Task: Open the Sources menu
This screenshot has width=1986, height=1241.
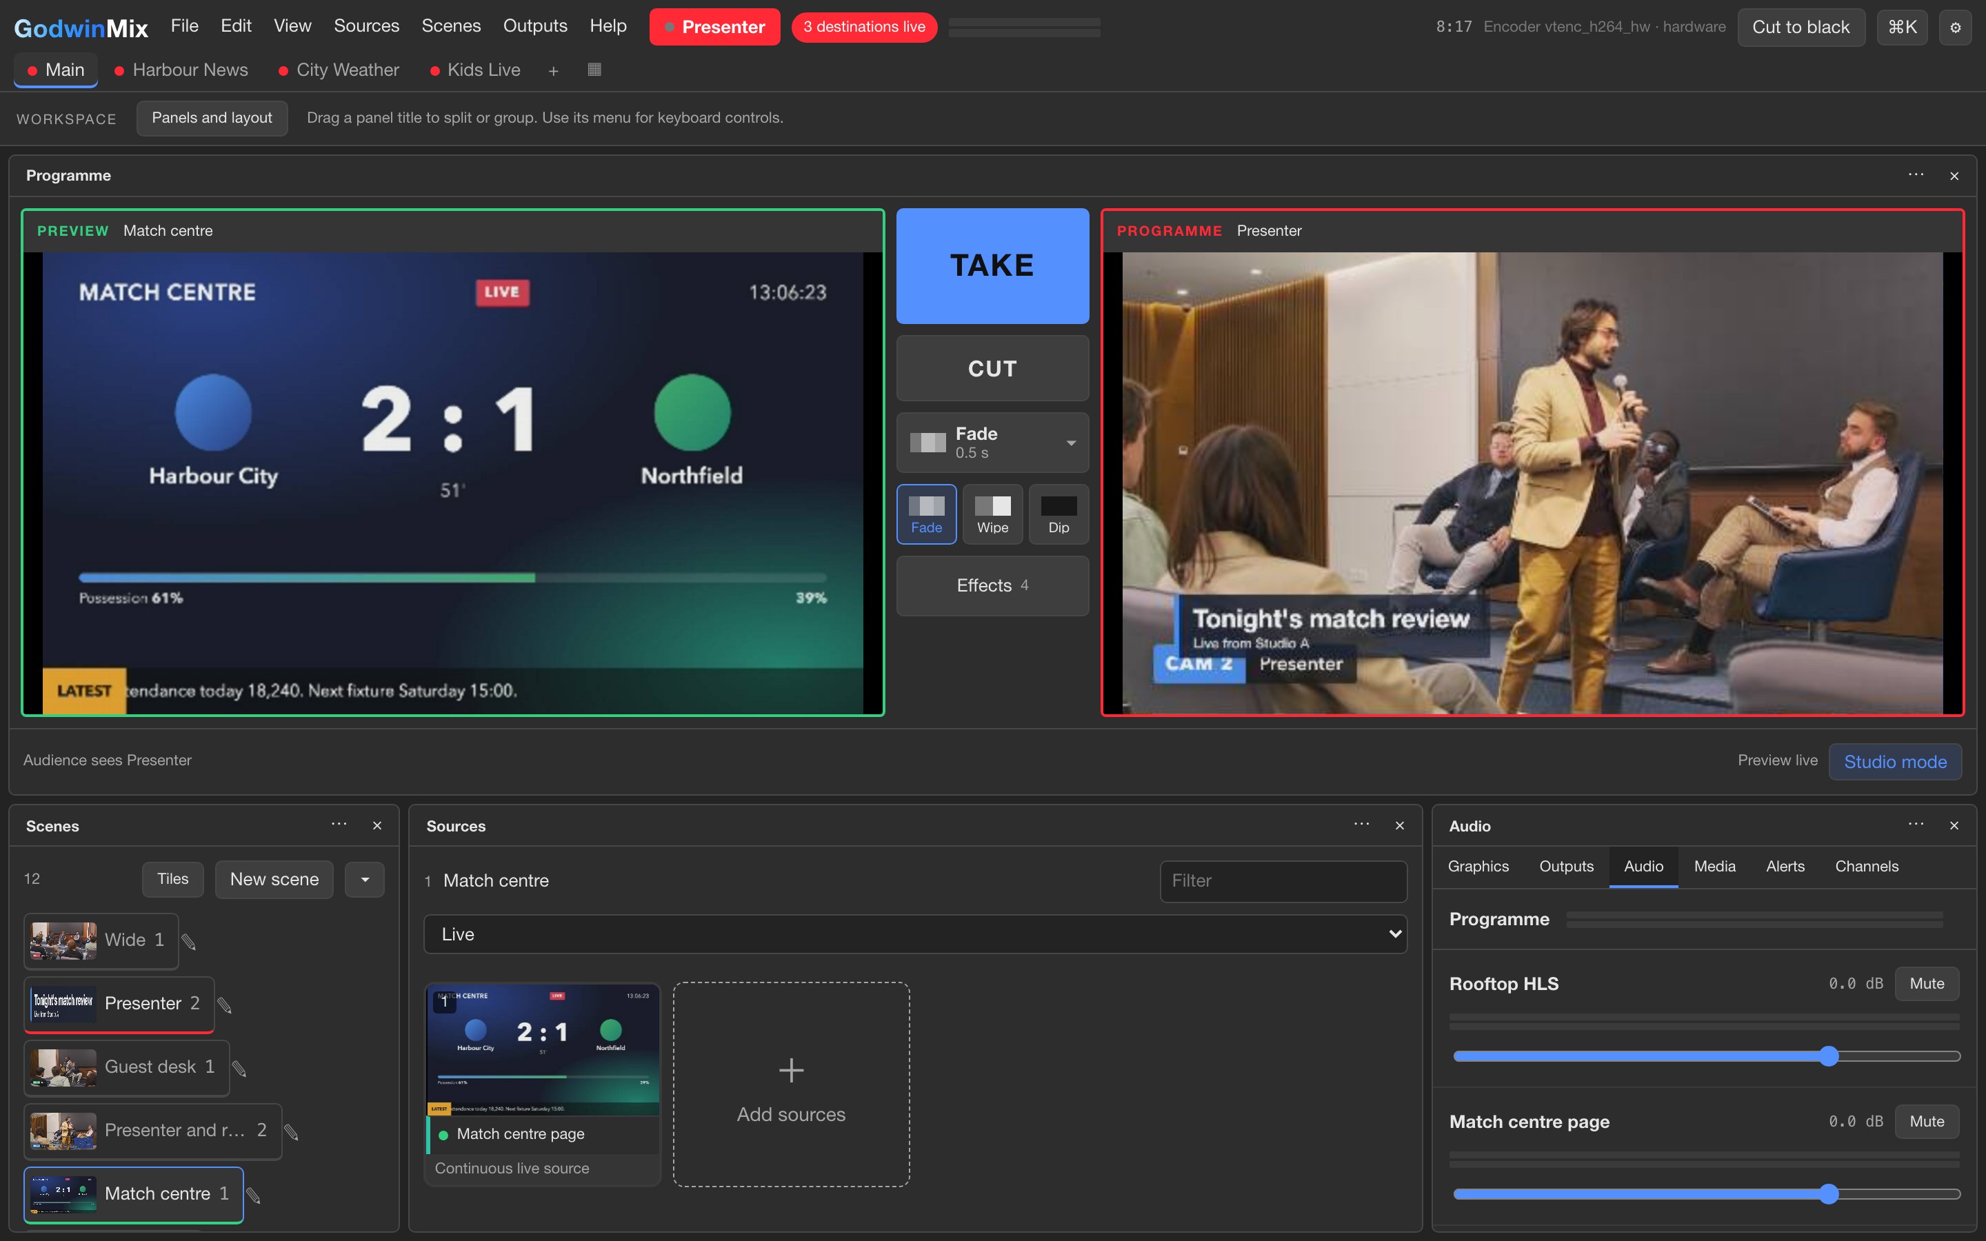Action: (366, 26)
